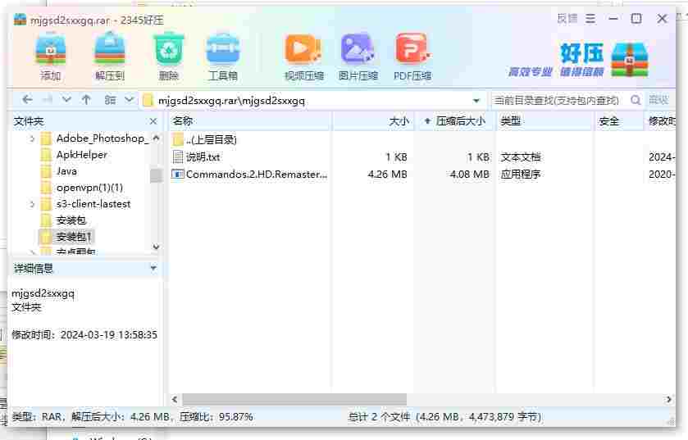Click the 说明.txt text file icon

coord(177,156)
